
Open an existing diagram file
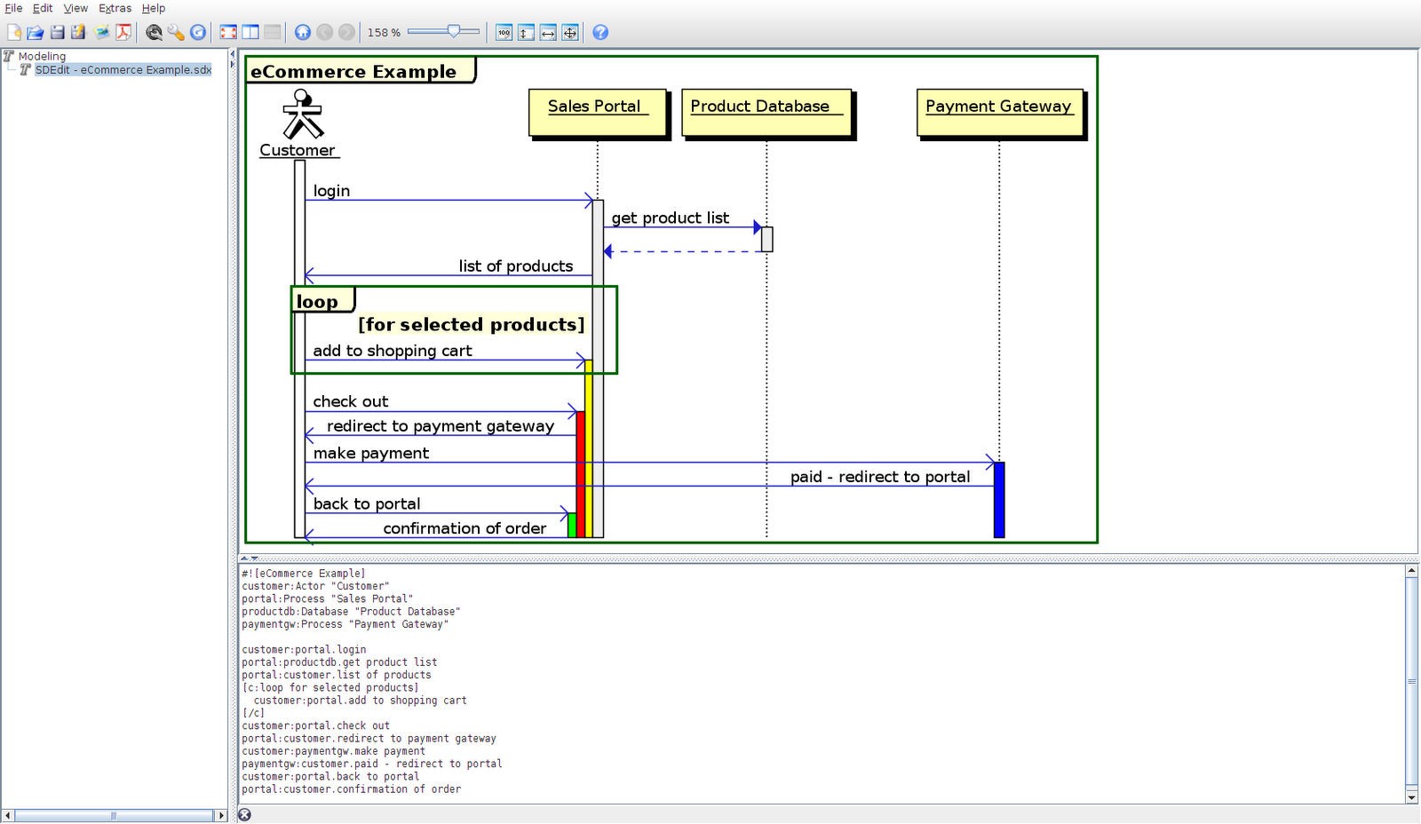coord(36,32)
